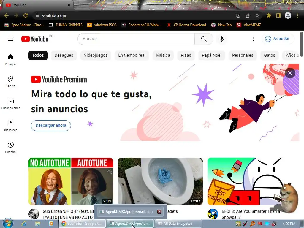
Task: Click the Descargar ahora button
Action: (x=51, y=126)
